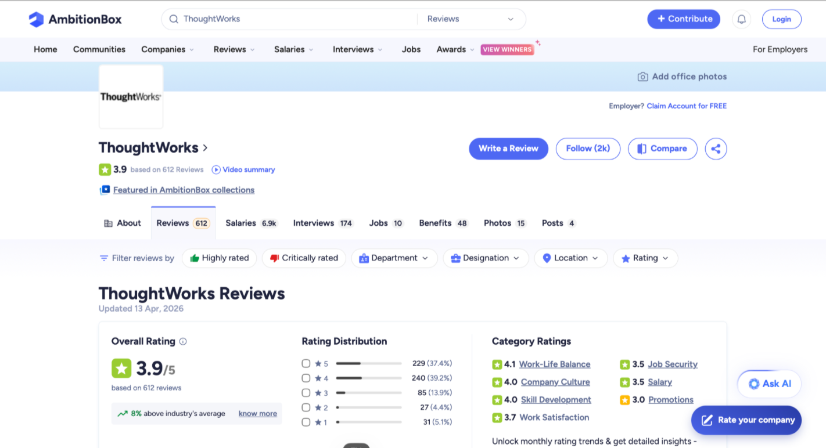This screenshot has height=448, width=826.
Task: Tick the 3 star rating checkbox
Action: tap(306, 393)
